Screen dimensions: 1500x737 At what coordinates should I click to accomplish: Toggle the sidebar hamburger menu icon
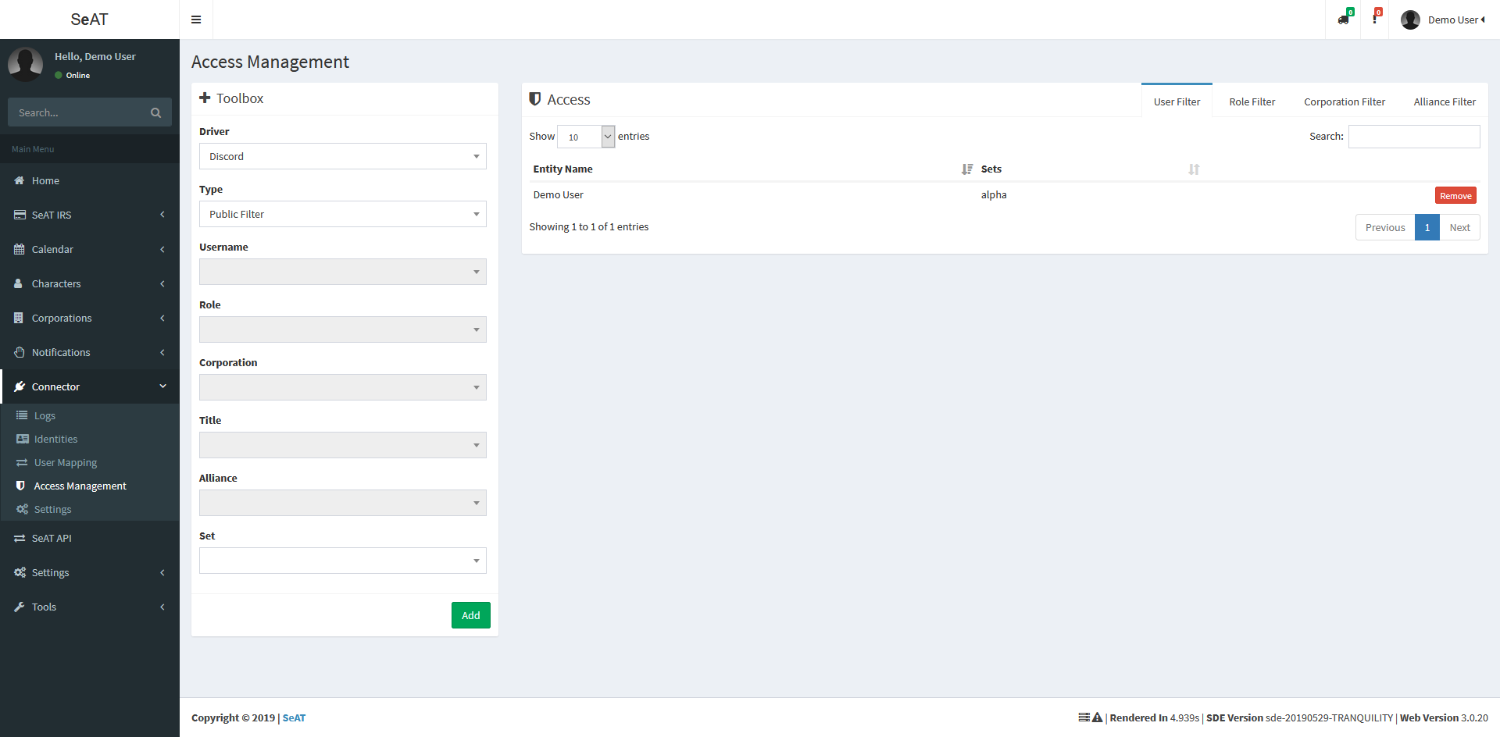tap(196, 20)
